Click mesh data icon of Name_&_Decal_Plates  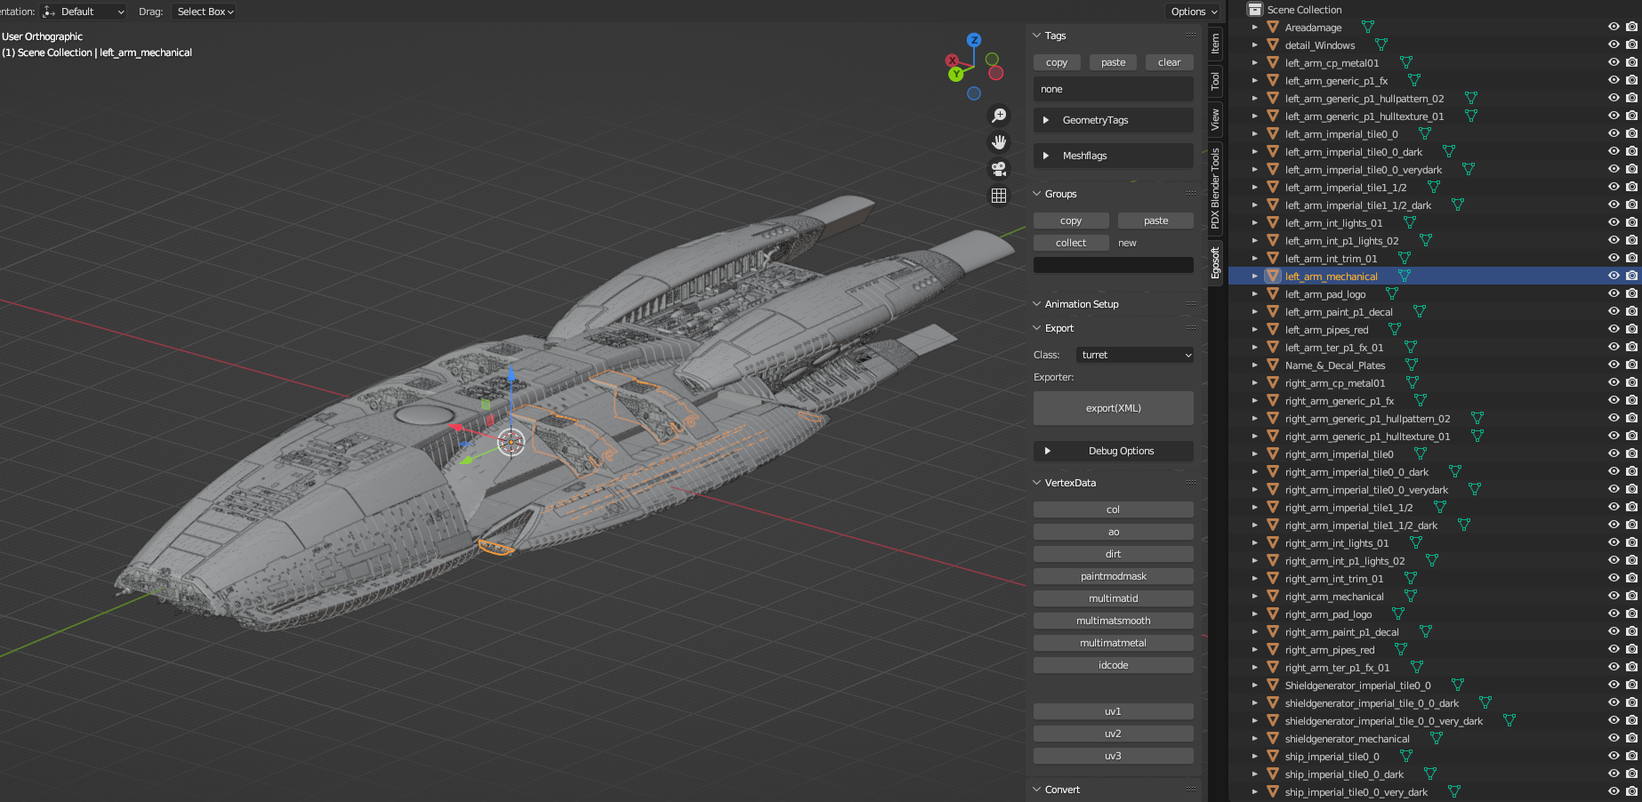click(1411, 365)
